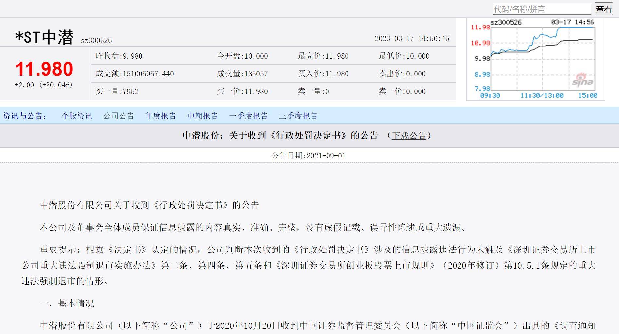
Task: Click the 最低价:10.000 cell
Action: tap(404, 56)
